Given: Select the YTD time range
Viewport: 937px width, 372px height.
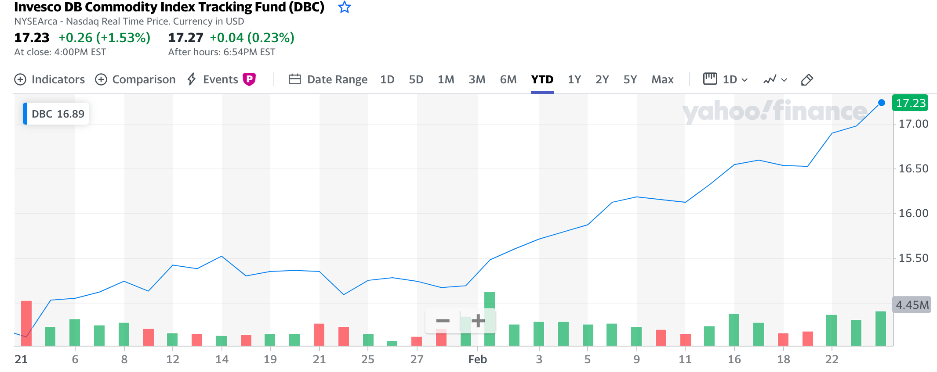Looking at the screenshot, I should [542, 79].
